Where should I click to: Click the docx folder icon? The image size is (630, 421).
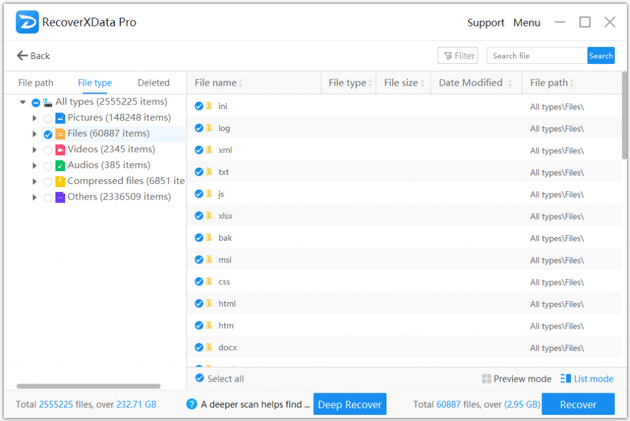click(209, 347)
